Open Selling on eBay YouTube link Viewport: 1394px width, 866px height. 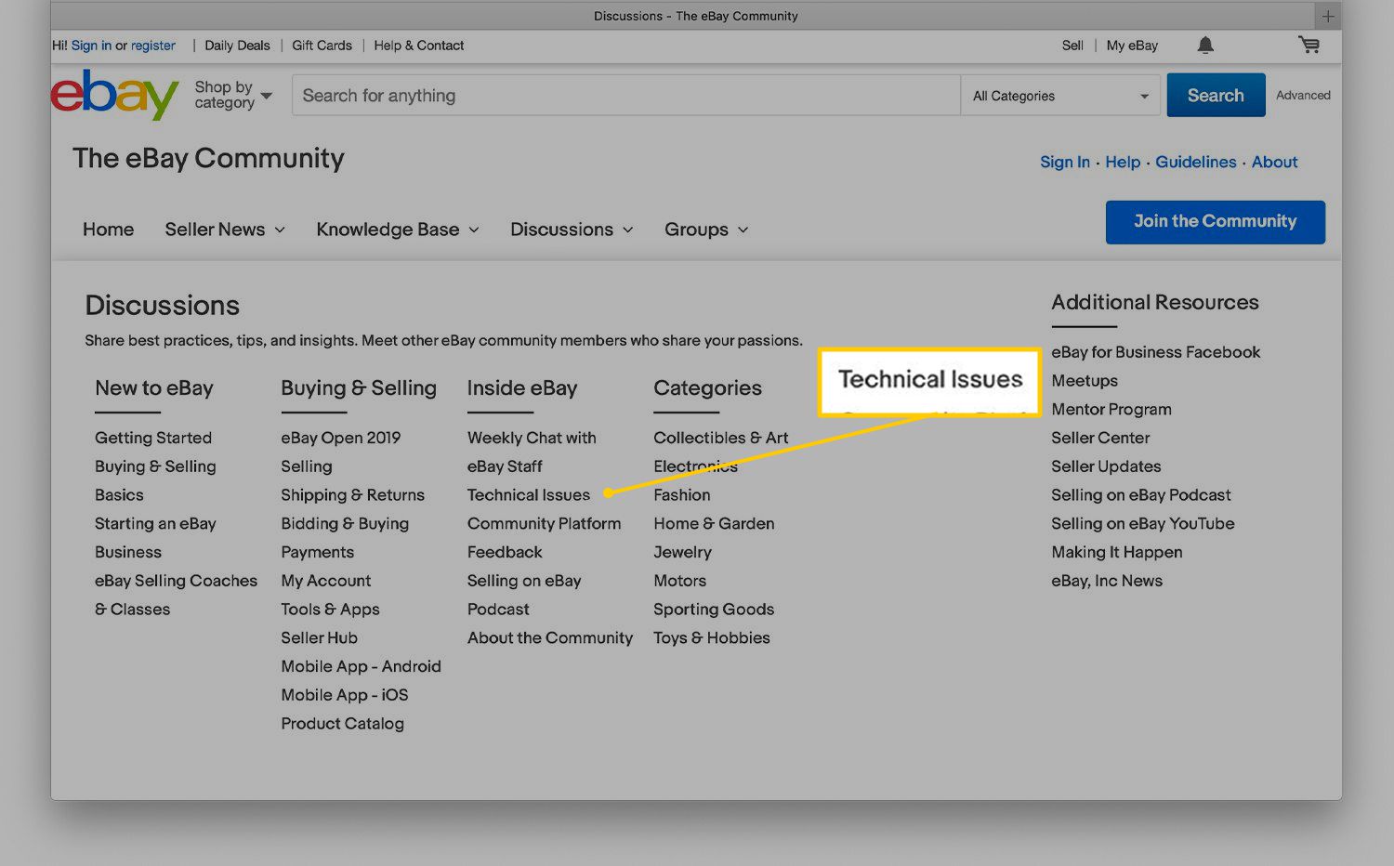pyautogui.click(x=1143, y=524)
